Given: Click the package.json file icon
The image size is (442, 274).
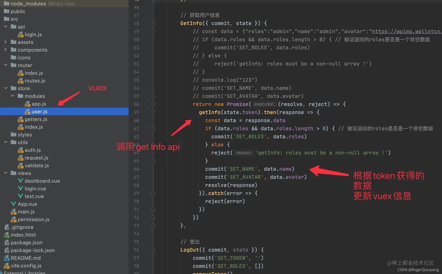Looking at the screenshot, I should [7, 243].
